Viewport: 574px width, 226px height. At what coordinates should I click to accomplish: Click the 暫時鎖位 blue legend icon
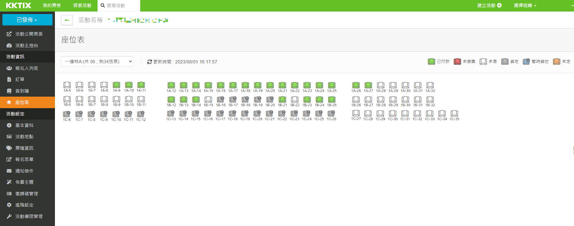[526, 62]
